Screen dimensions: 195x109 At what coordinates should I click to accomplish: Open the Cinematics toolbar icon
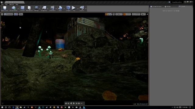click(52, 8)
